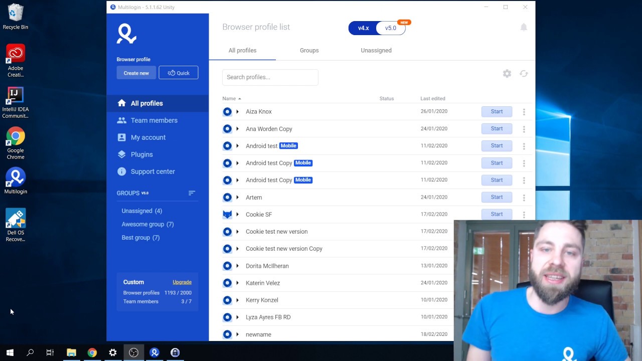Refresh the browser profile list
Image resolution: width=642 pixels, height=361 pixels.
[524, 74]
